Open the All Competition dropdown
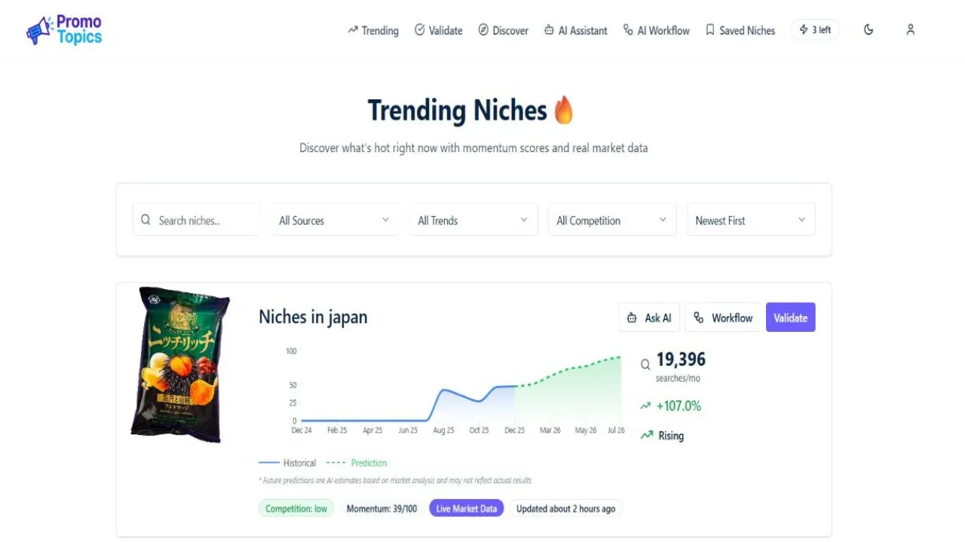Viewport: 965px width, 542px height. click(611, 220)
